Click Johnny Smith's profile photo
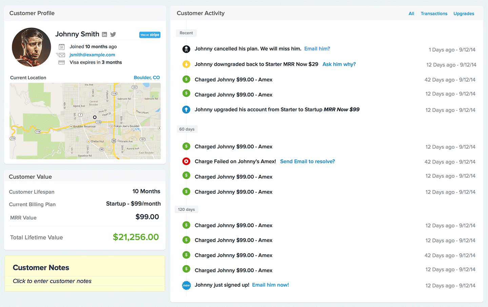Screen dimensions: 488x307 coord(31,47)
